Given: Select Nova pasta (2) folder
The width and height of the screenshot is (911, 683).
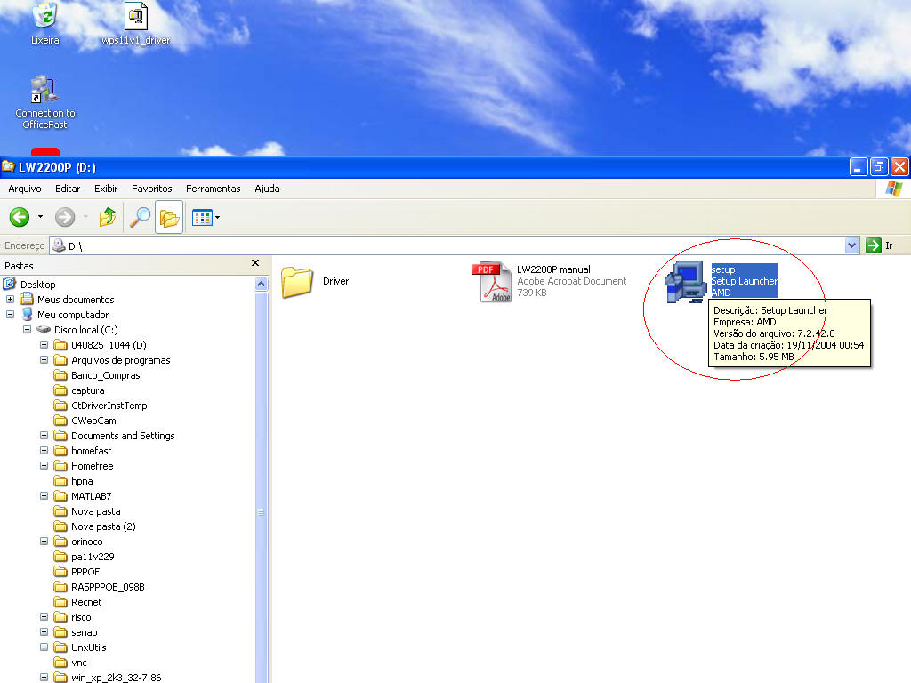Looking at the screenshot, I should [103, 526].
